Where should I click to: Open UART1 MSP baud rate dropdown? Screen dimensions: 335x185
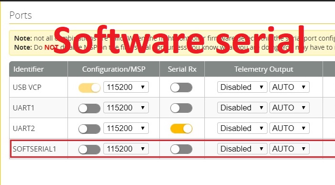[126, 108]
